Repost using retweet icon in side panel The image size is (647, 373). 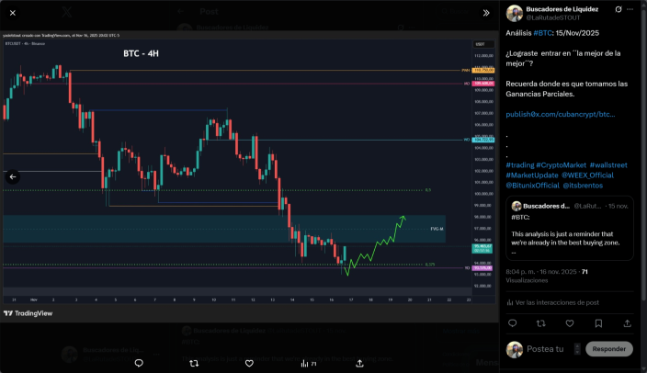pyautogui.click(x=541, y=323)
